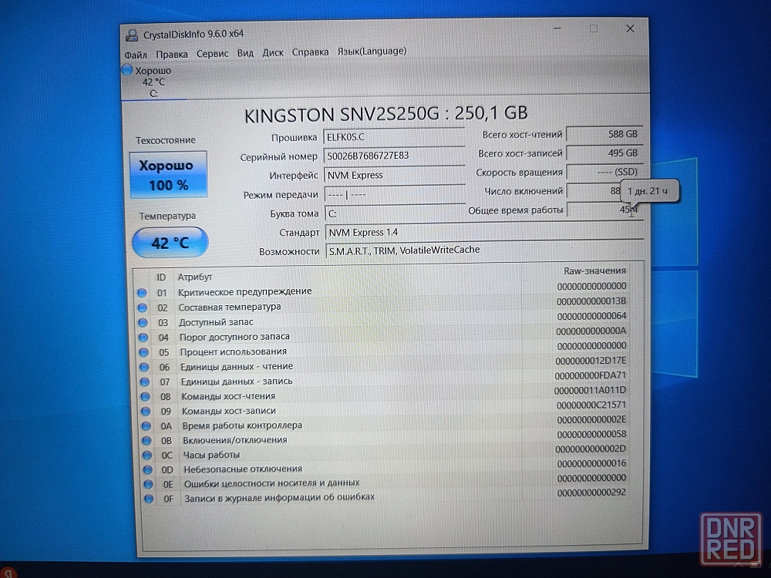This screenshot has width=771, height=578.
Task: Click the transfer mode field
Action: [395, 194]
